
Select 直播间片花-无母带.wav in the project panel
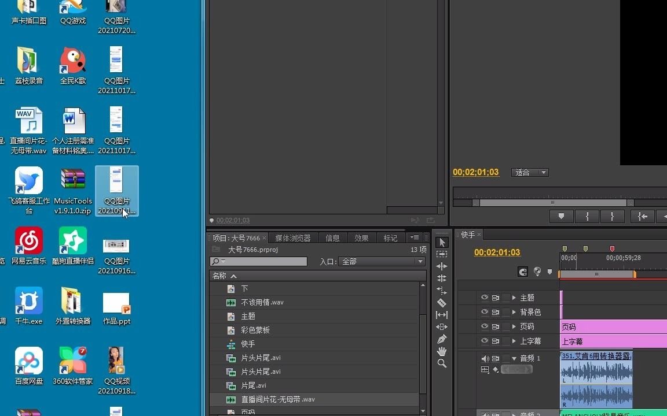(x=278, y=399)
